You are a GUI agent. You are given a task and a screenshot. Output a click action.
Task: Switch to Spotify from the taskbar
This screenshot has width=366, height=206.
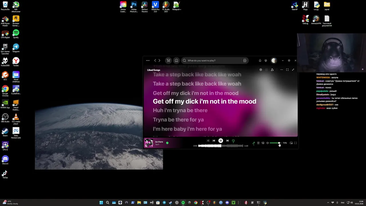coord(183,203)
